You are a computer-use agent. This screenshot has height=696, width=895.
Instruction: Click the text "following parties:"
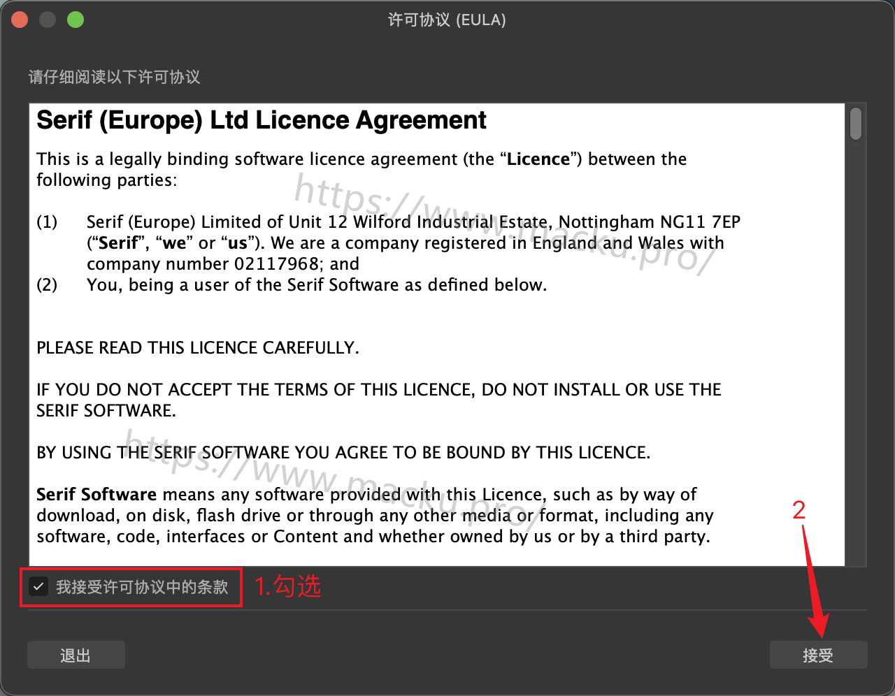click(x=107, y=180)
